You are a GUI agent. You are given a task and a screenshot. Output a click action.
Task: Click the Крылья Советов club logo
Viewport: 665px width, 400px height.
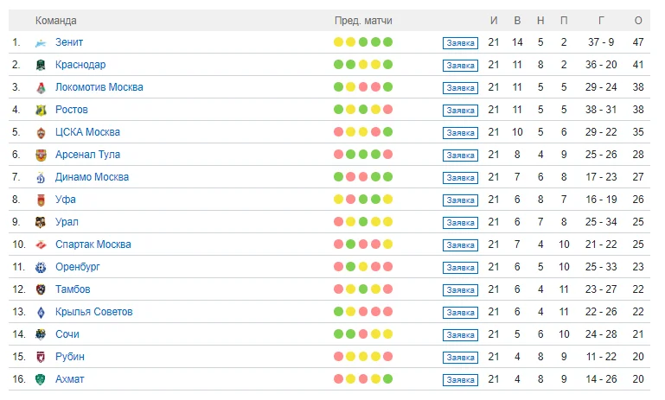click(x=41, y=312)
